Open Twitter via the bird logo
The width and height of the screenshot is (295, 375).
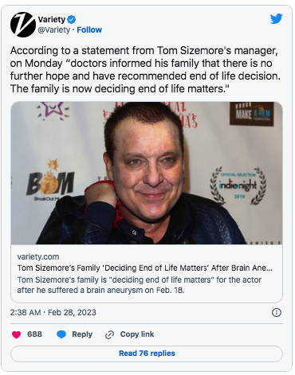click(276, 19)
